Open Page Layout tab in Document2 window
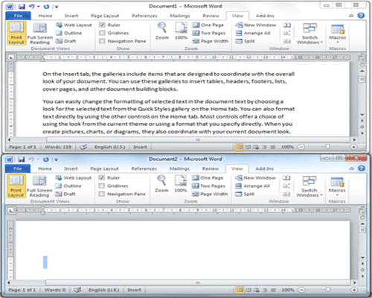The width and height of the screenshot is (372, 298). 104,168
